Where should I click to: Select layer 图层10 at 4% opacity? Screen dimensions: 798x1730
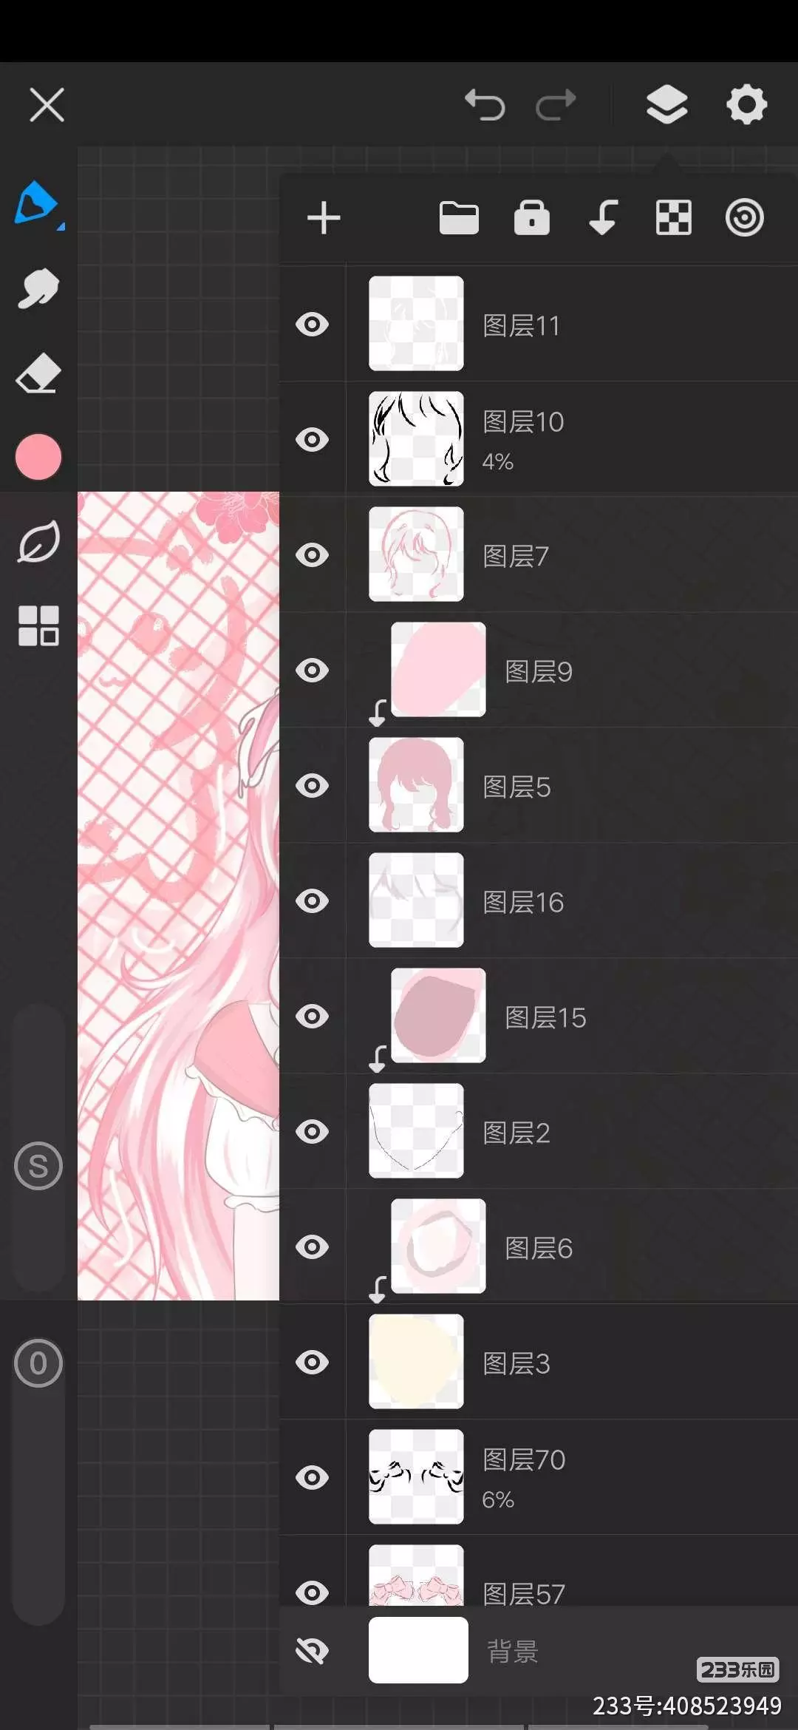pos(539,438)
